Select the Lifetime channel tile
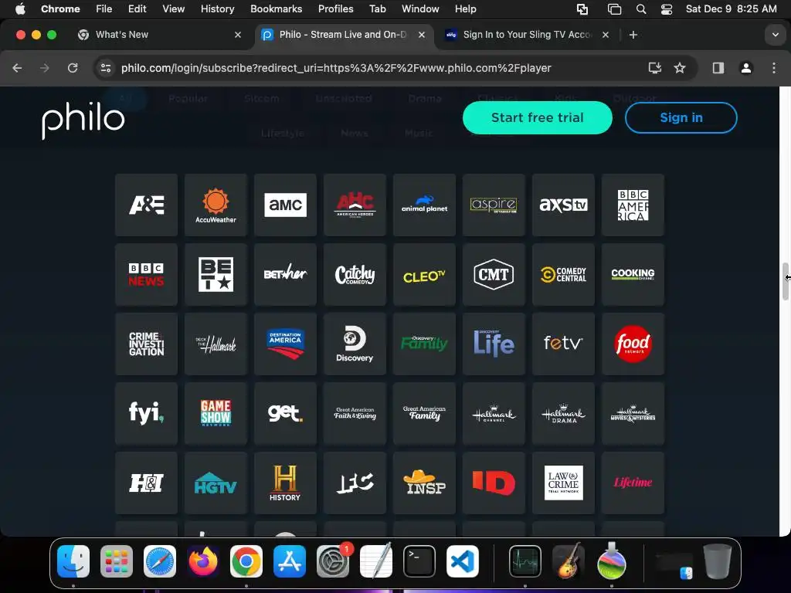The image size is (791, 593). pyautogui.click(x=633, y=483)
